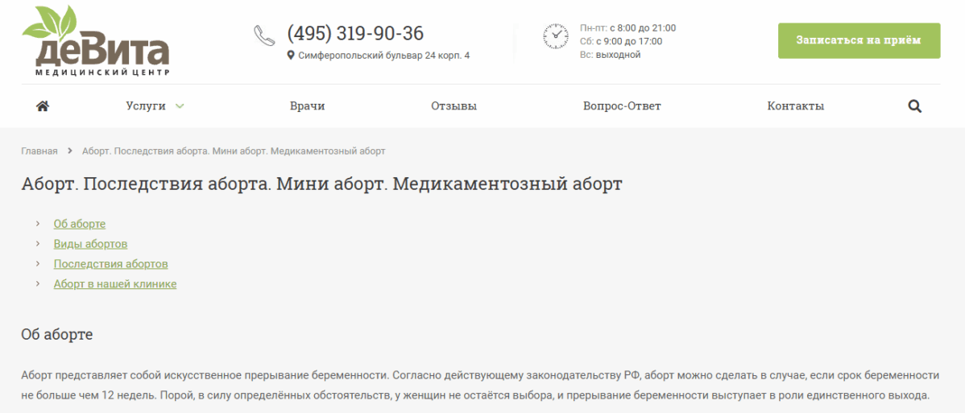Screen dimensions: 965x413
Task: Open the Контакты menu item
Action: click(796, 105)
